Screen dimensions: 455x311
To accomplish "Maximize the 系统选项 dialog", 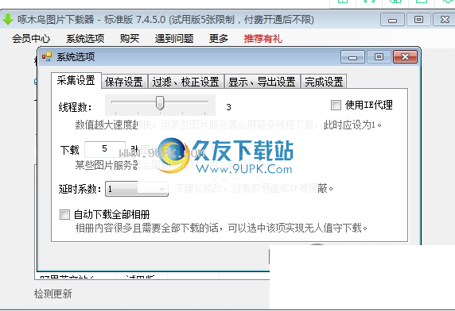I will tap(379, 56).
